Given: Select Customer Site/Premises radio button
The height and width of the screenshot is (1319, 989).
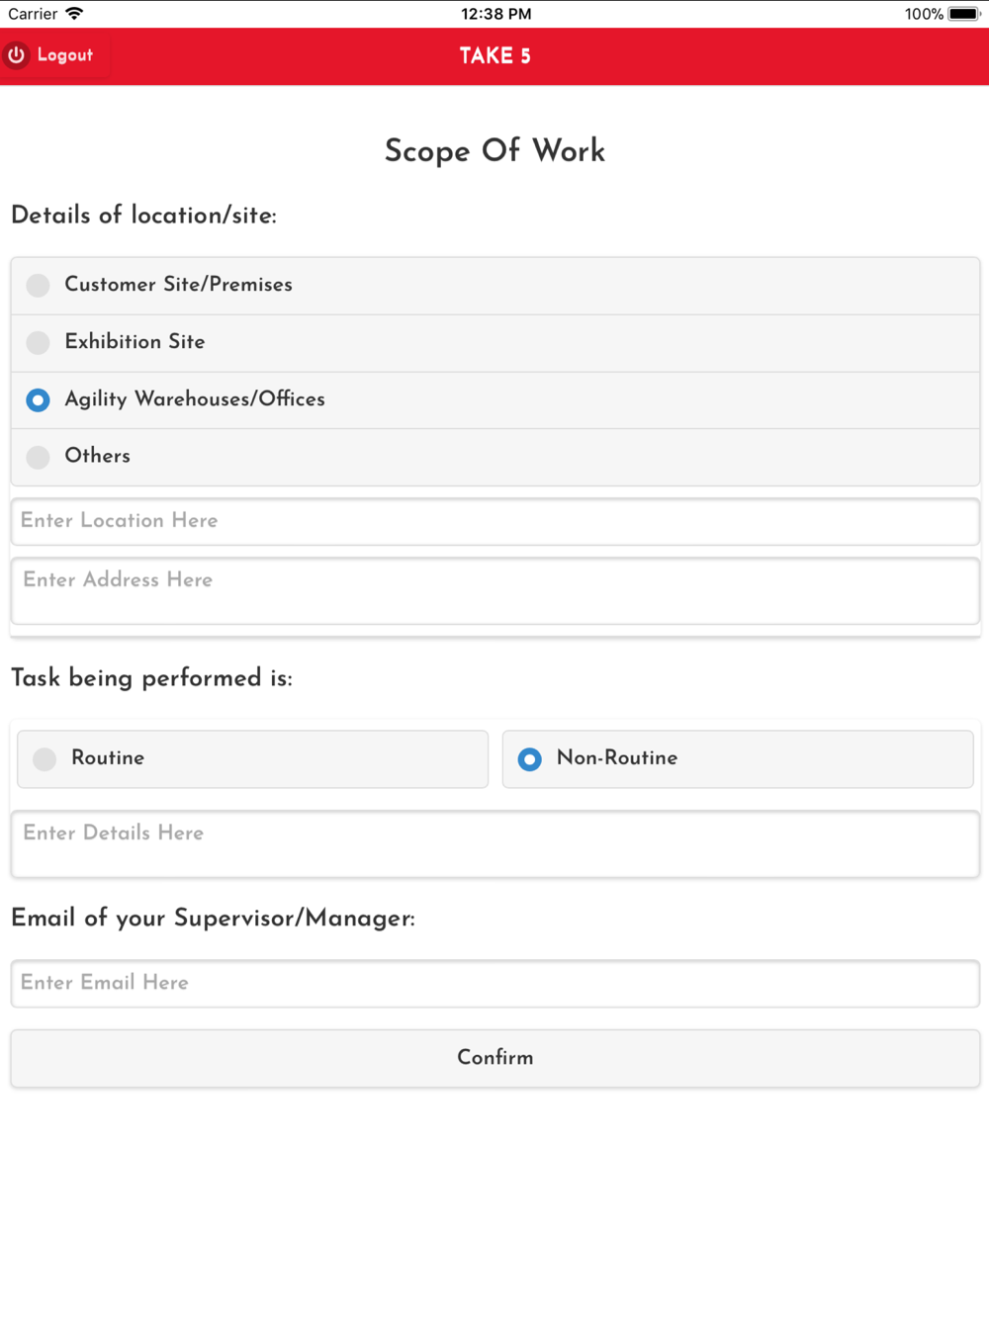Looking at the screenshot, I should pyautogui.click(x=38, y=286).
